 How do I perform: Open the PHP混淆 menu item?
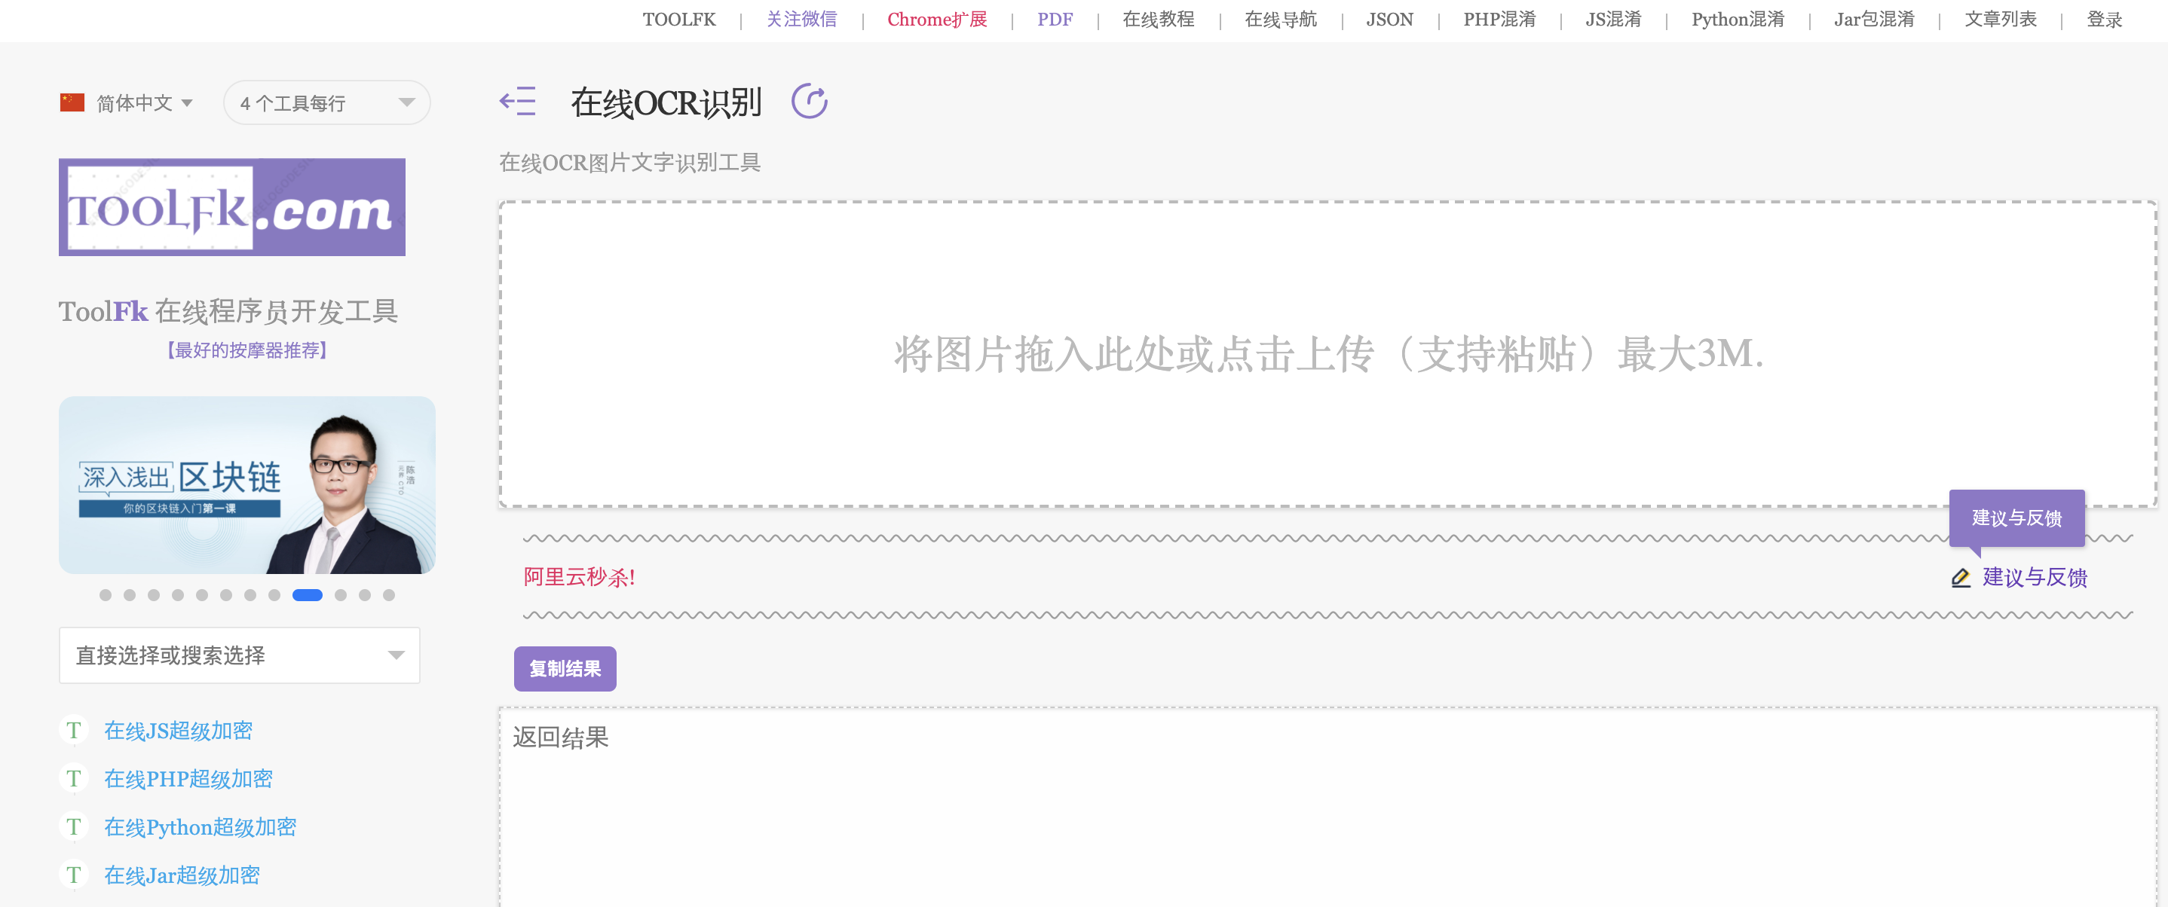[x=1499, y=20]
